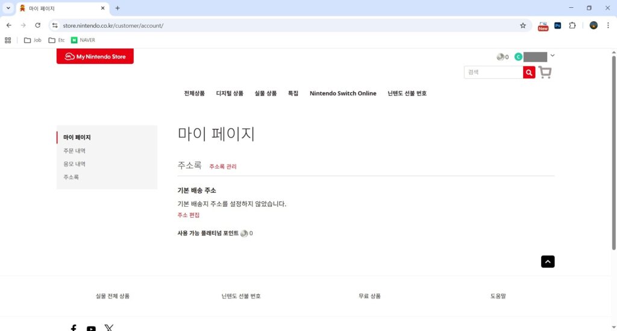Open the shopping cart icon
The height and width of the screenshot is (331, 617).
(545, 72)
